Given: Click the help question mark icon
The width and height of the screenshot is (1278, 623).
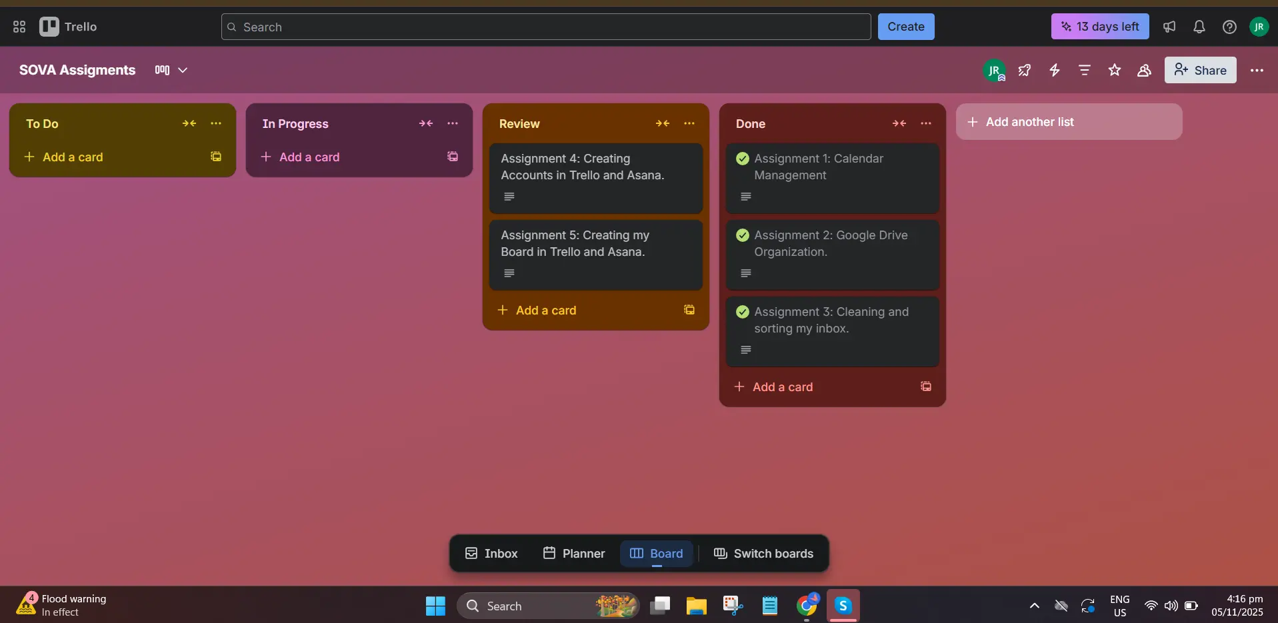Looking at the screenshot, I should coord(1229,27).
